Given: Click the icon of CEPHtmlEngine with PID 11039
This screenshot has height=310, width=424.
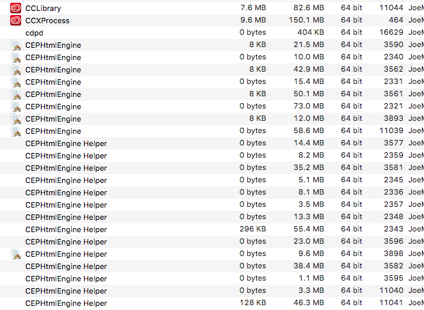Looking at the screenshot, I should click(16, 131).
